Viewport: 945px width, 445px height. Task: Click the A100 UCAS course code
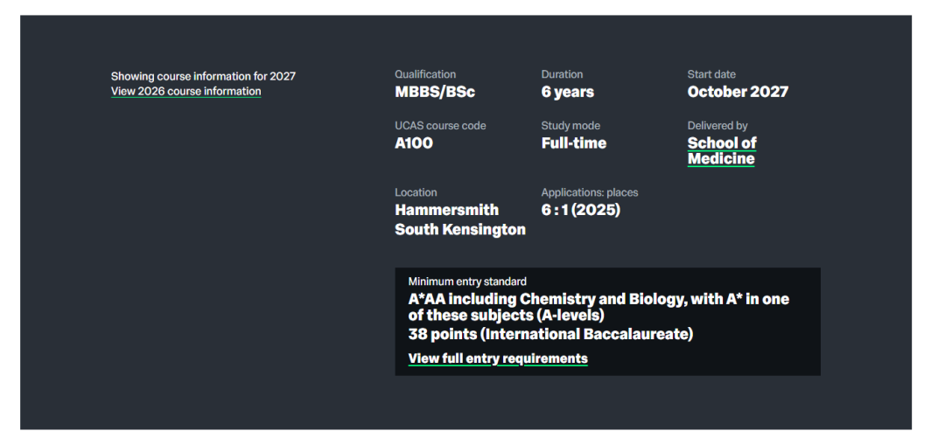(x=414, y=143)
